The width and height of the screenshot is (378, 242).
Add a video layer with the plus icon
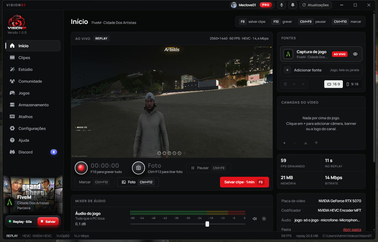[284, 143]
